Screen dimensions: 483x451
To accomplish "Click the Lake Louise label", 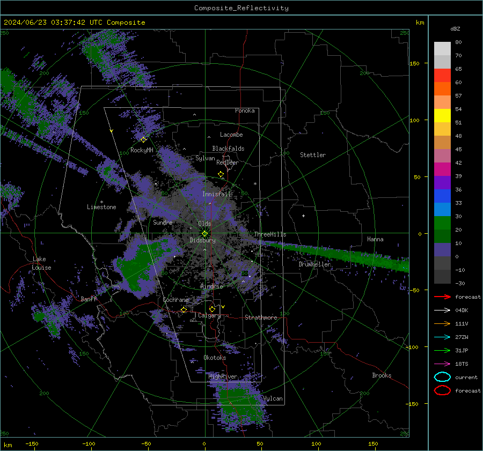I will click(41, 263).
